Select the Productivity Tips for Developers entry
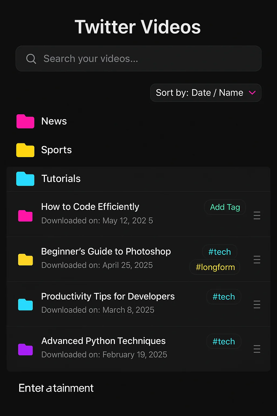This screenshot has height=416, width=277. click(x=108, y=296)
